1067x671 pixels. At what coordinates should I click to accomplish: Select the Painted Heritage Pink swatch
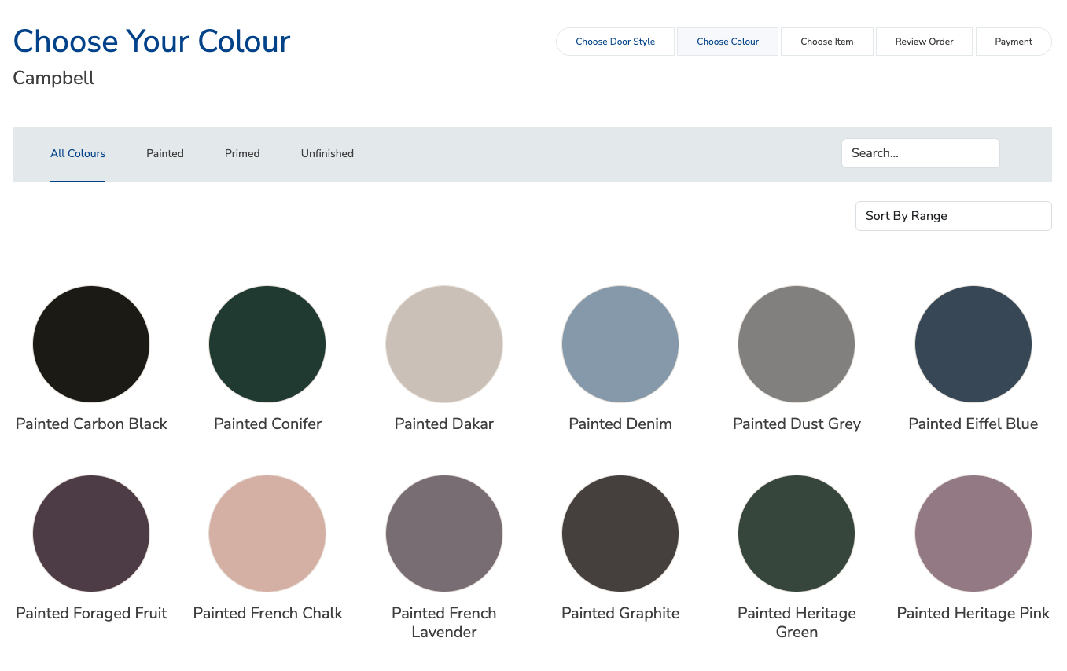pyautogui.click(x=973, y=533)
